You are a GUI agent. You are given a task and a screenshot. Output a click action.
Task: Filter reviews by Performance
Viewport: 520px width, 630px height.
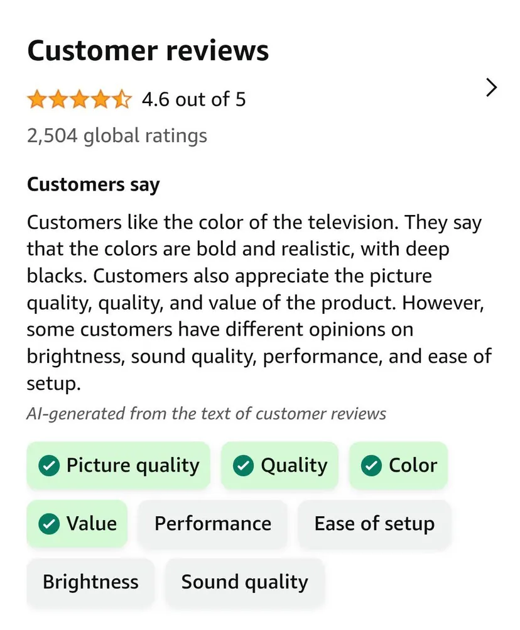point(212,524)
